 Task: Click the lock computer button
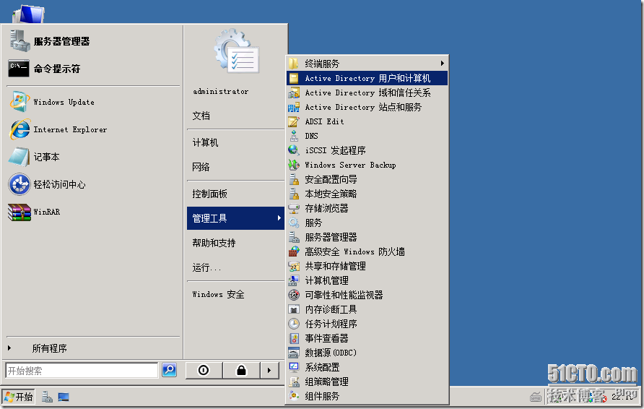coord(241,371)
